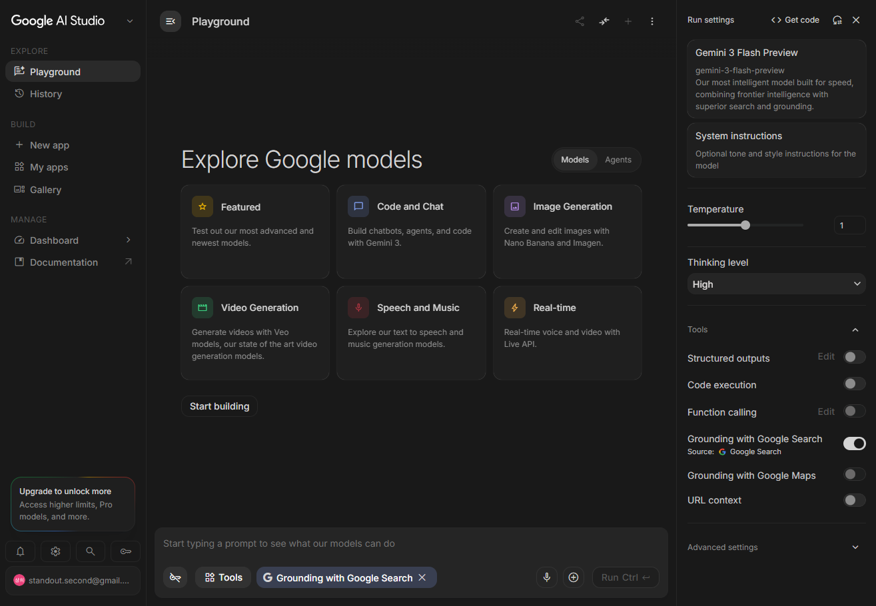The width and height of the screenshot is (876, 606).
Task: Collapse the sidebar using the toggle beside Playground title
Action: [171, 21]
